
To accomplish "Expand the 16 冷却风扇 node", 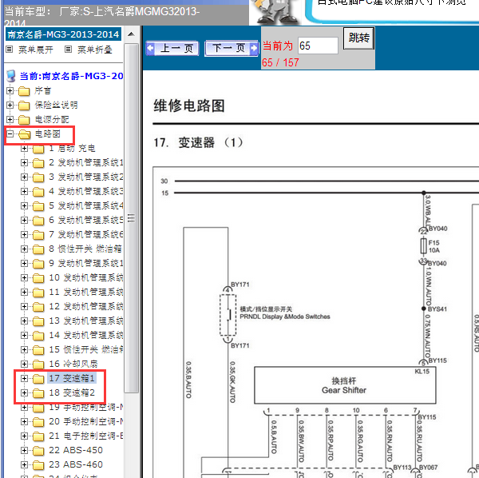I will point(24,364).
